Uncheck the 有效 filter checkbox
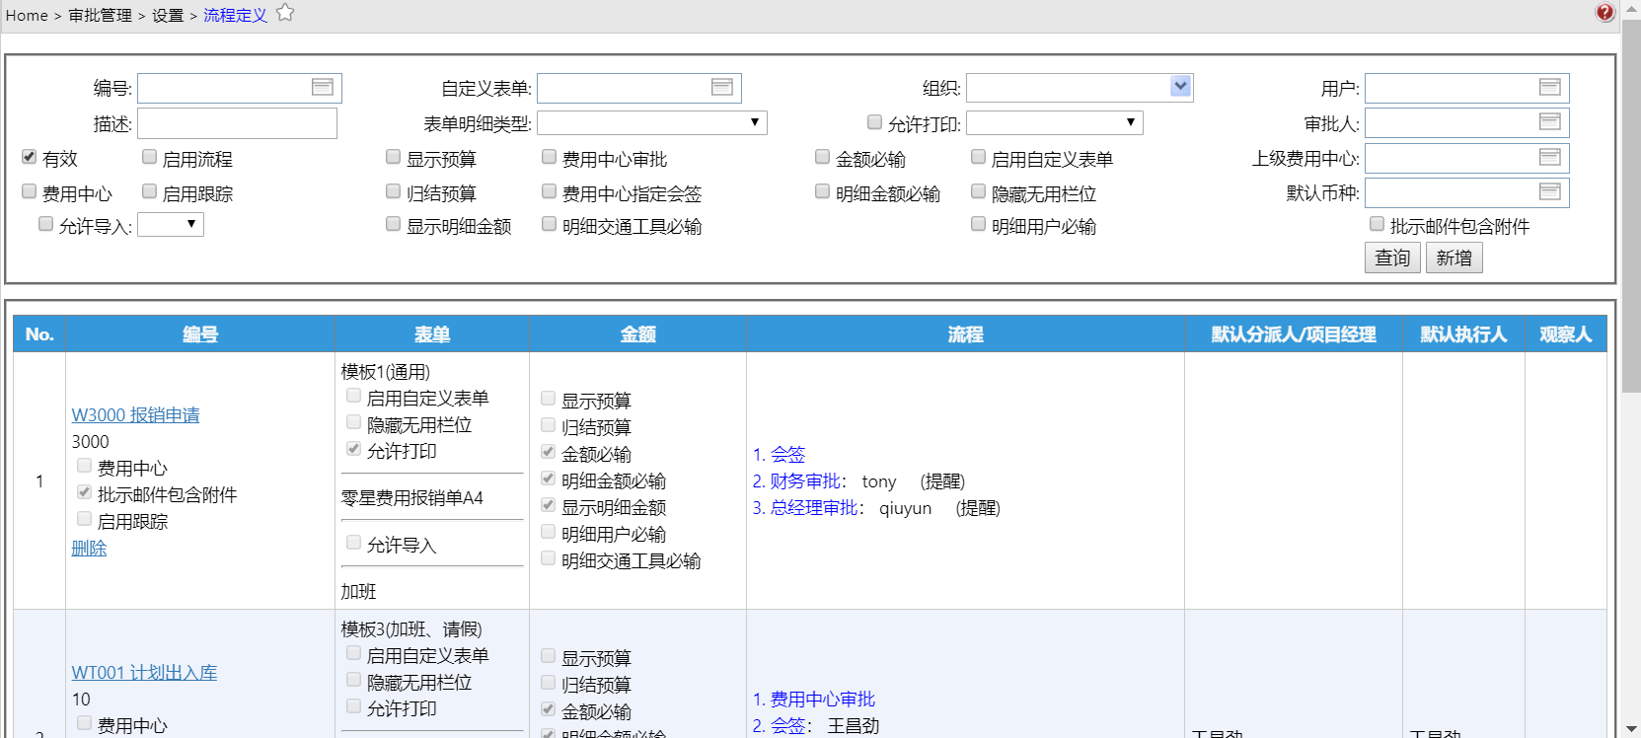 click(x=30, y=157)
